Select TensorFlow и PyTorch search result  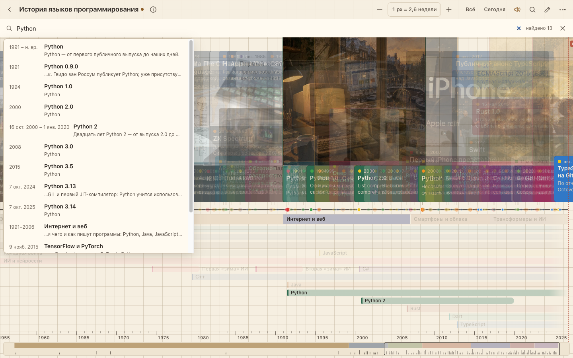(96, 247)
